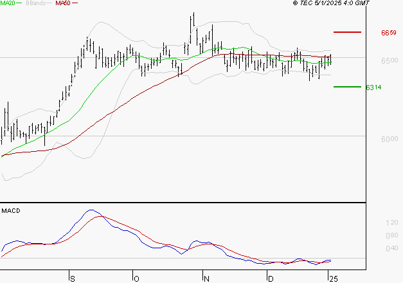
Task: Click the D month marker
Action: [271, 278]
